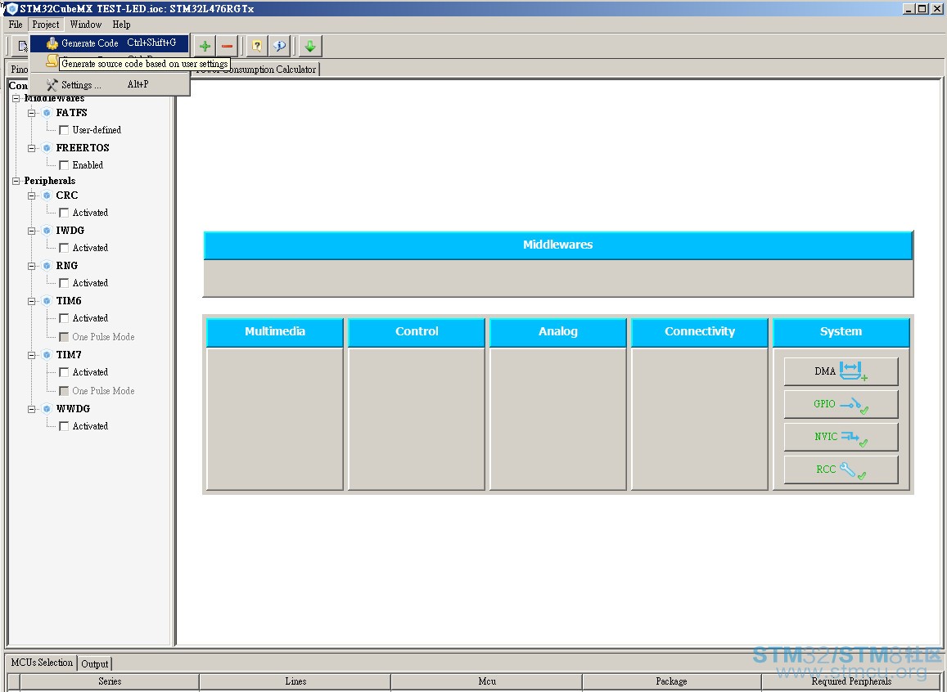This screenshot has width=947, height=692.
Task: Click the Analog category header
Action: (558, 332)
